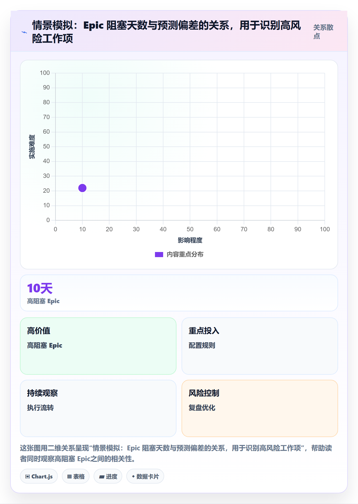
Task: Click the 配置规则 text in 重点投入 card
Action: click(202, 346)
